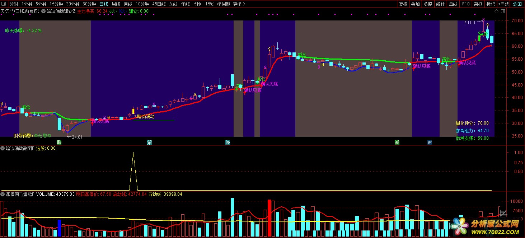Click the 参考支撑: 59.80 value

[472, 138]
